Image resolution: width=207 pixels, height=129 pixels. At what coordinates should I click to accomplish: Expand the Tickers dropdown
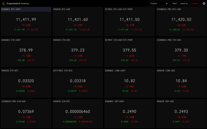[x=159, y=4]
